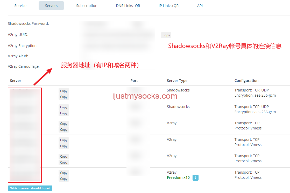
Task: Click the help icon beside Freedom x10
Action: 195,178
